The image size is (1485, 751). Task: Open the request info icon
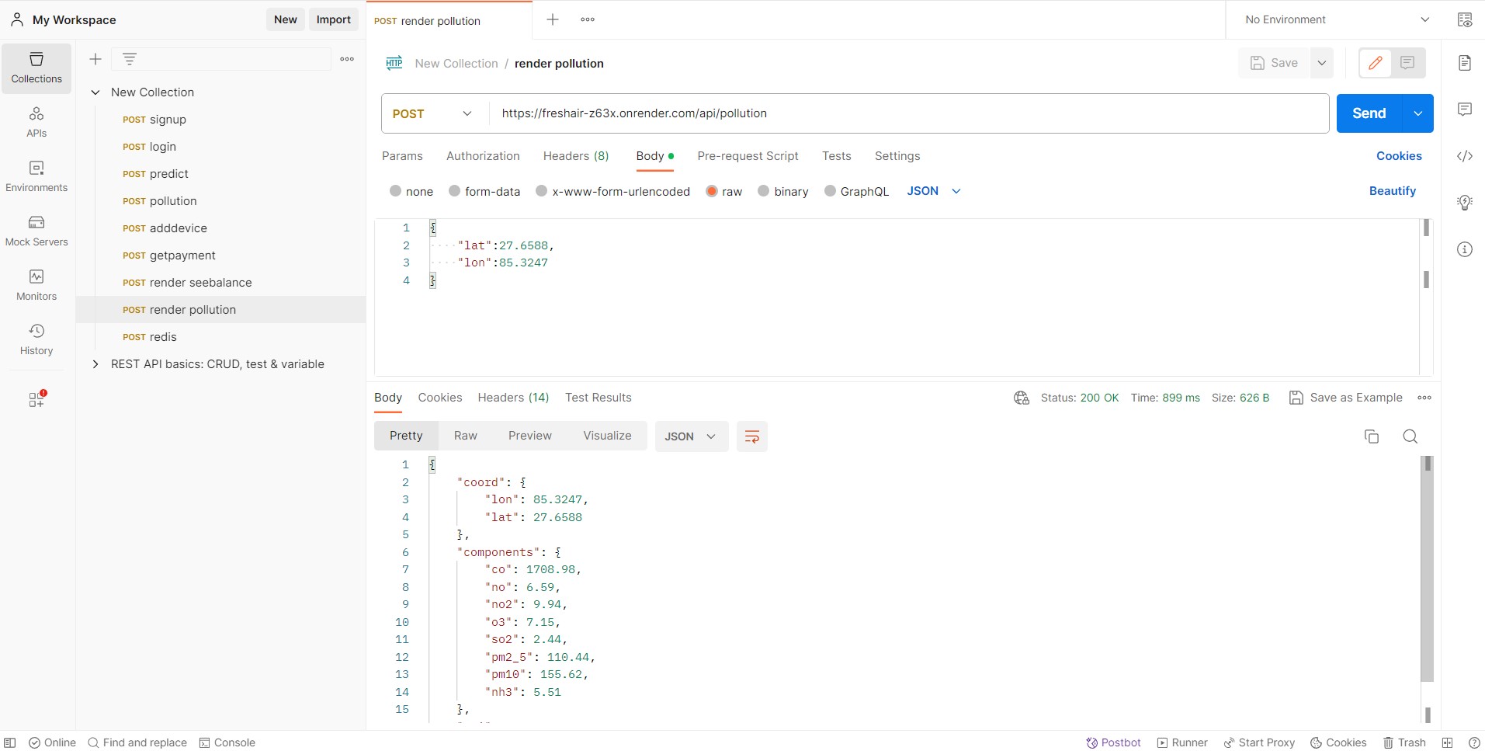pyautogui.click(x=1465, y=249)
